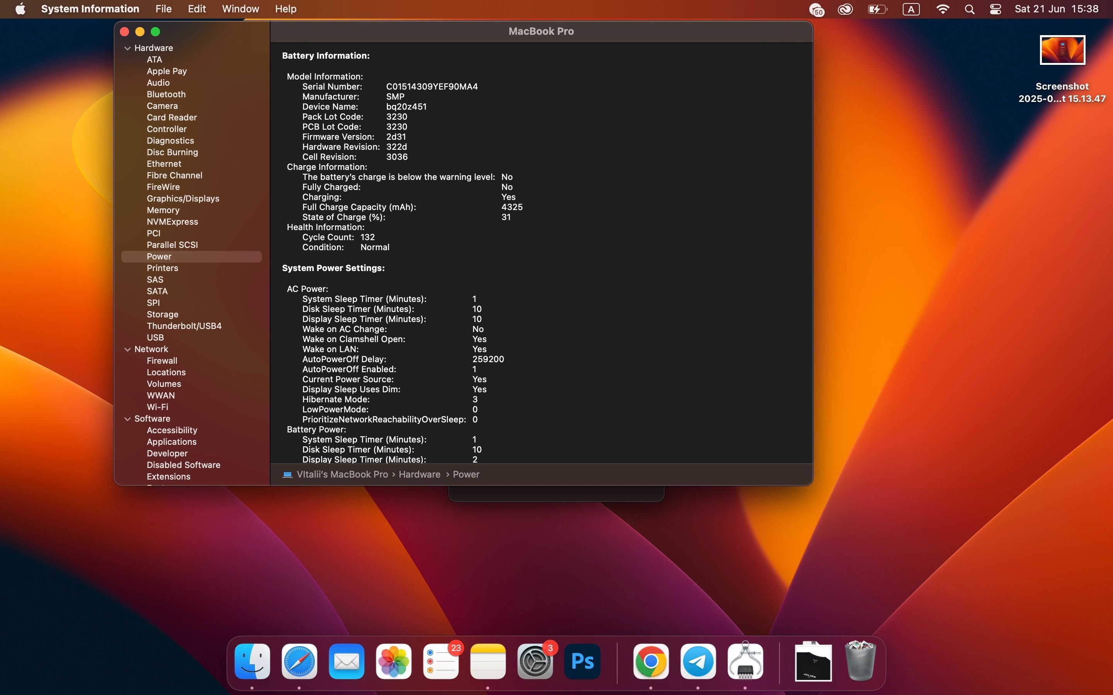Open Reminders with the 23 badge
Viewport: 1113px width, 695px height.
pyautogui.click(x=441, y=661)
